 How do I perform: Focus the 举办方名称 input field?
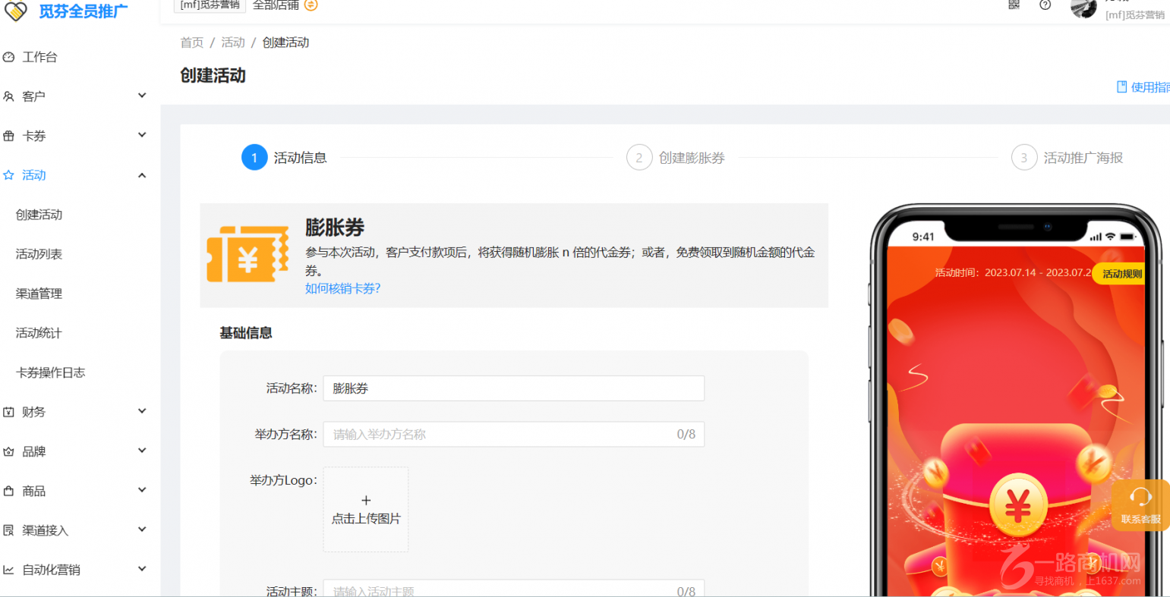[x=501, y=435]
